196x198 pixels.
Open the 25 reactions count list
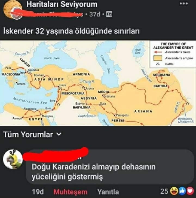[164, 191]
